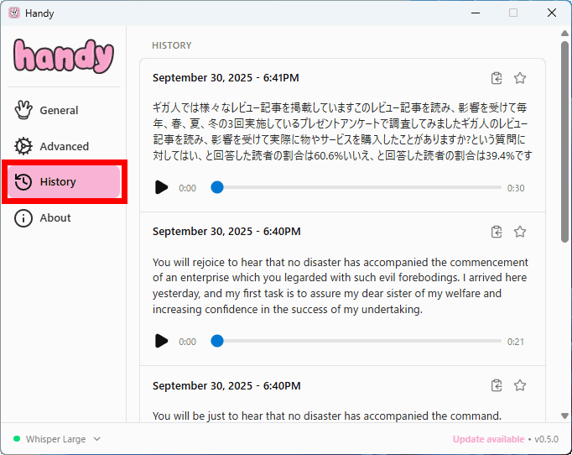Screen dimensions: 572x455
Task: Click the scrollbar down arrow
Action: (564, 416)
